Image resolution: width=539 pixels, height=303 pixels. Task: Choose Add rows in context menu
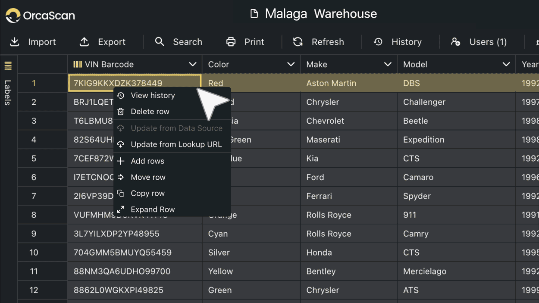click(x=147, y=161)
